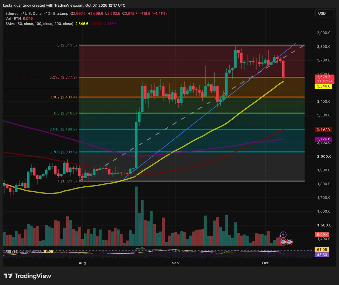This screenshot has width=339, height=285.
Task: Click the red 9.09K volume axis label
Action: (322, 235)
